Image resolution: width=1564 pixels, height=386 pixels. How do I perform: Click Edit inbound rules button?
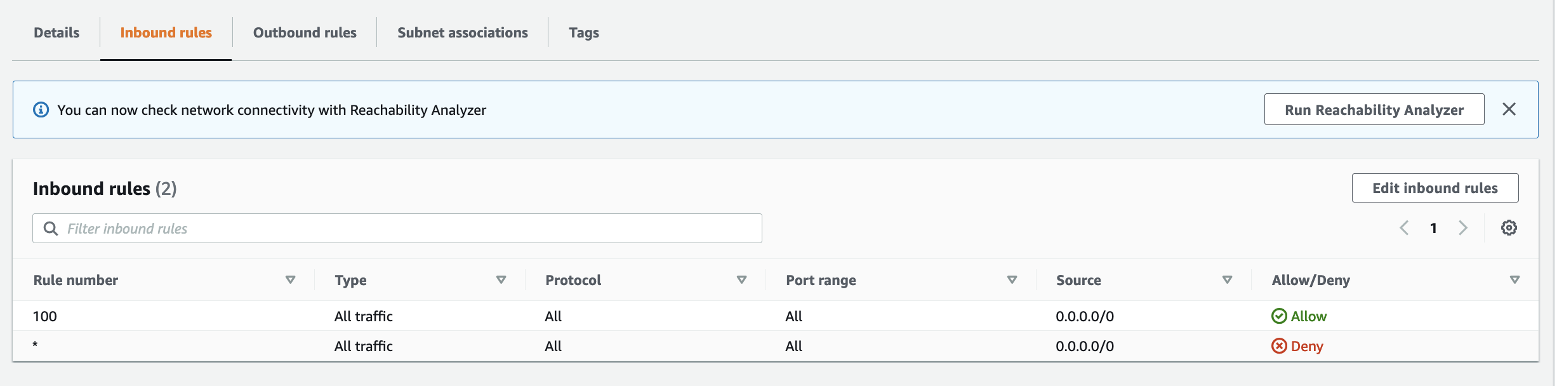pos(1435,188)
